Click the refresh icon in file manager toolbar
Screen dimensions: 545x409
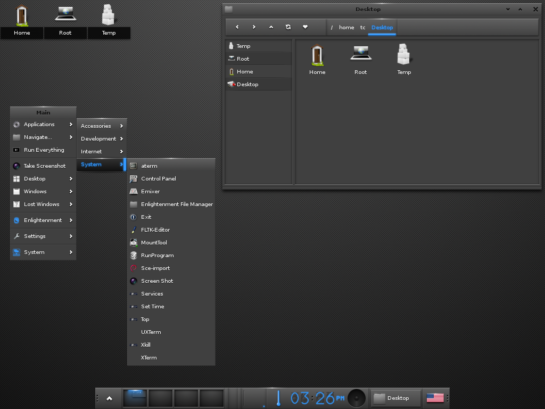click(288, 27)
